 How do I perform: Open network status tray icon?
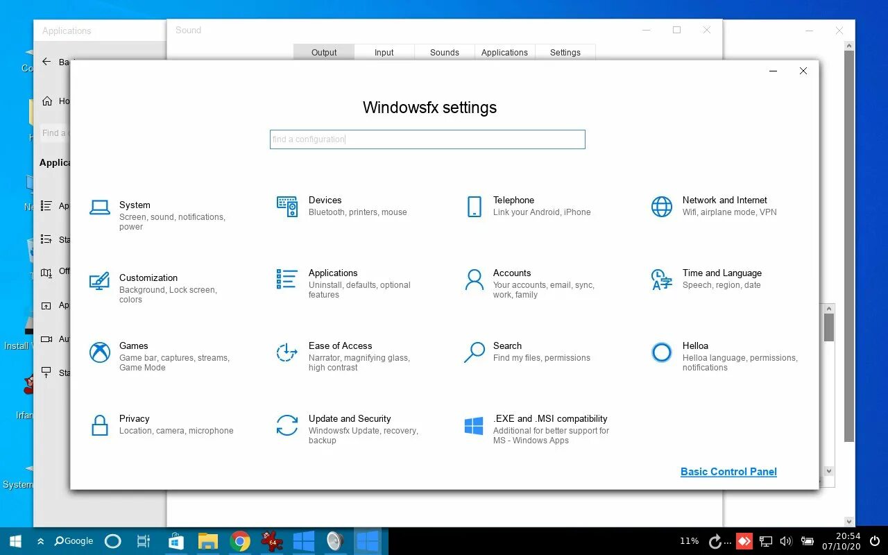(x=765, y=541)
